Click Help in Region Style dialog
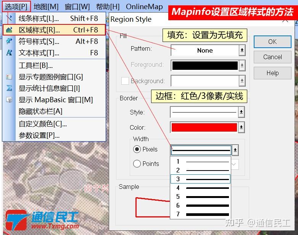Screen dimensions: 298x235 272,73
